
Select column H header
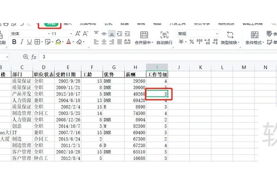coord(135,67)
